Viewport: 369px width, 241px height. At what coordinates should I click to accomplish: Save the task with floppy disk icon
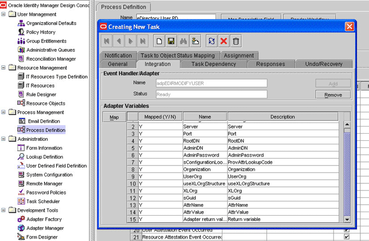(x=171, y=41)
